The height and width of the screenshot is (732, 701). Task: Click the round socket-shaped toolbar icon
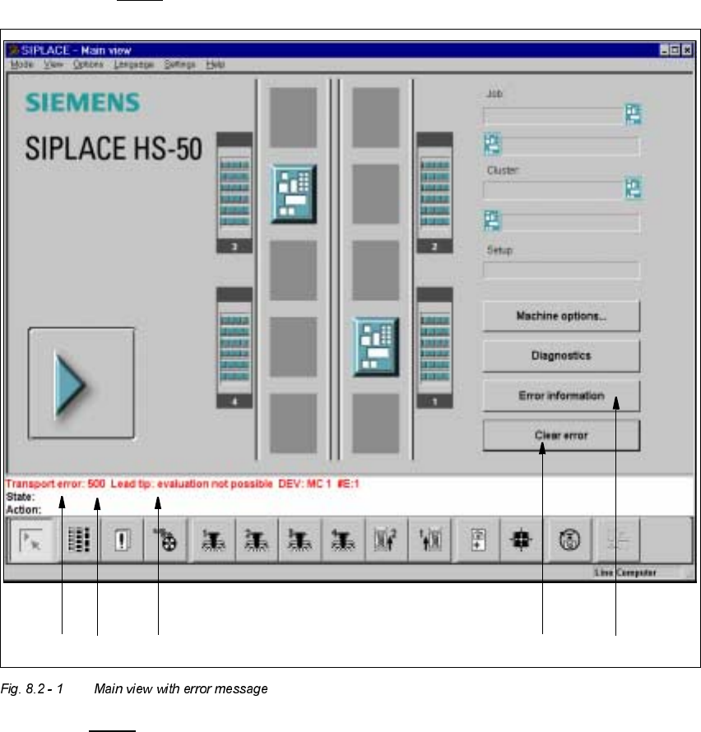coord(569,540)
